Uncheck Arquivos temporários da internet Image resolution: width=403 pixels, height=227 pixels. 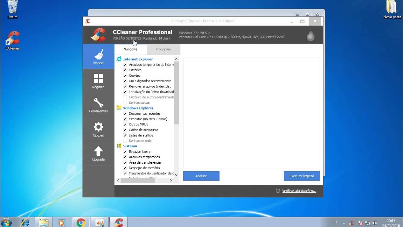click(125, 65)
